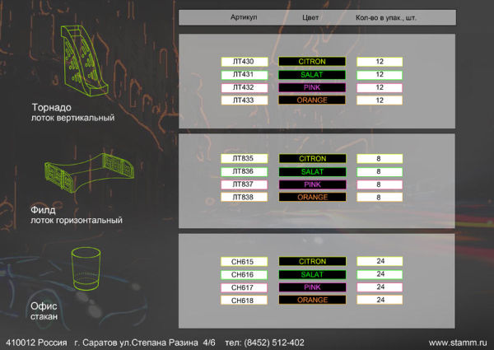Viewport: 494px width, 350px height.
Task: Click the Филд лоток горизонтальный title
Action: coord(77,215)
